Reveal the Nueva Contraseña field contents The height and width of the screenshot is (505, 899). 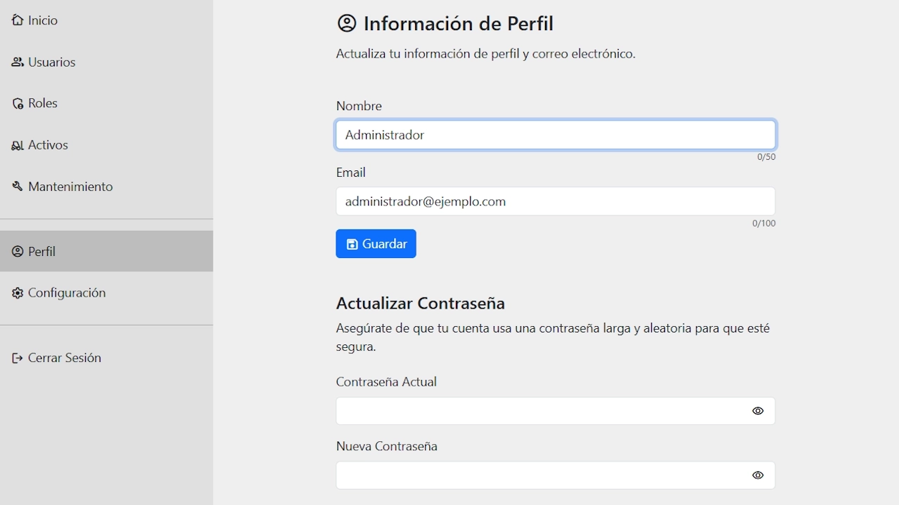(x=758, y=476)
